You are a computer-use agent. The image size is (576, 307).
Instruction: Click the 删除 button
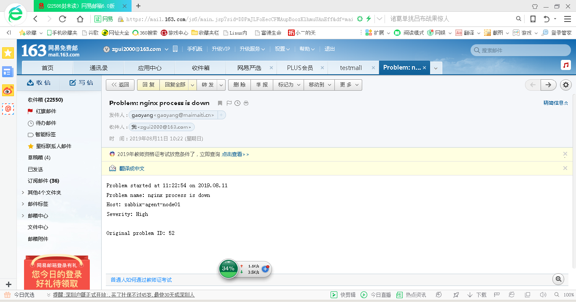(x=240, y=85)
